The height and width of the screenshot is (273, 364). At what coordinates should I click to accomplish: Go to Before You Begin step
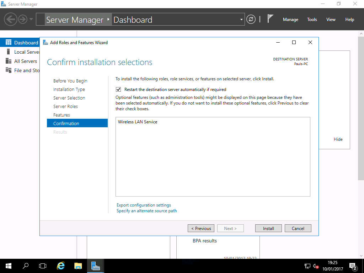pyautogui.click(x=70, y=81)
